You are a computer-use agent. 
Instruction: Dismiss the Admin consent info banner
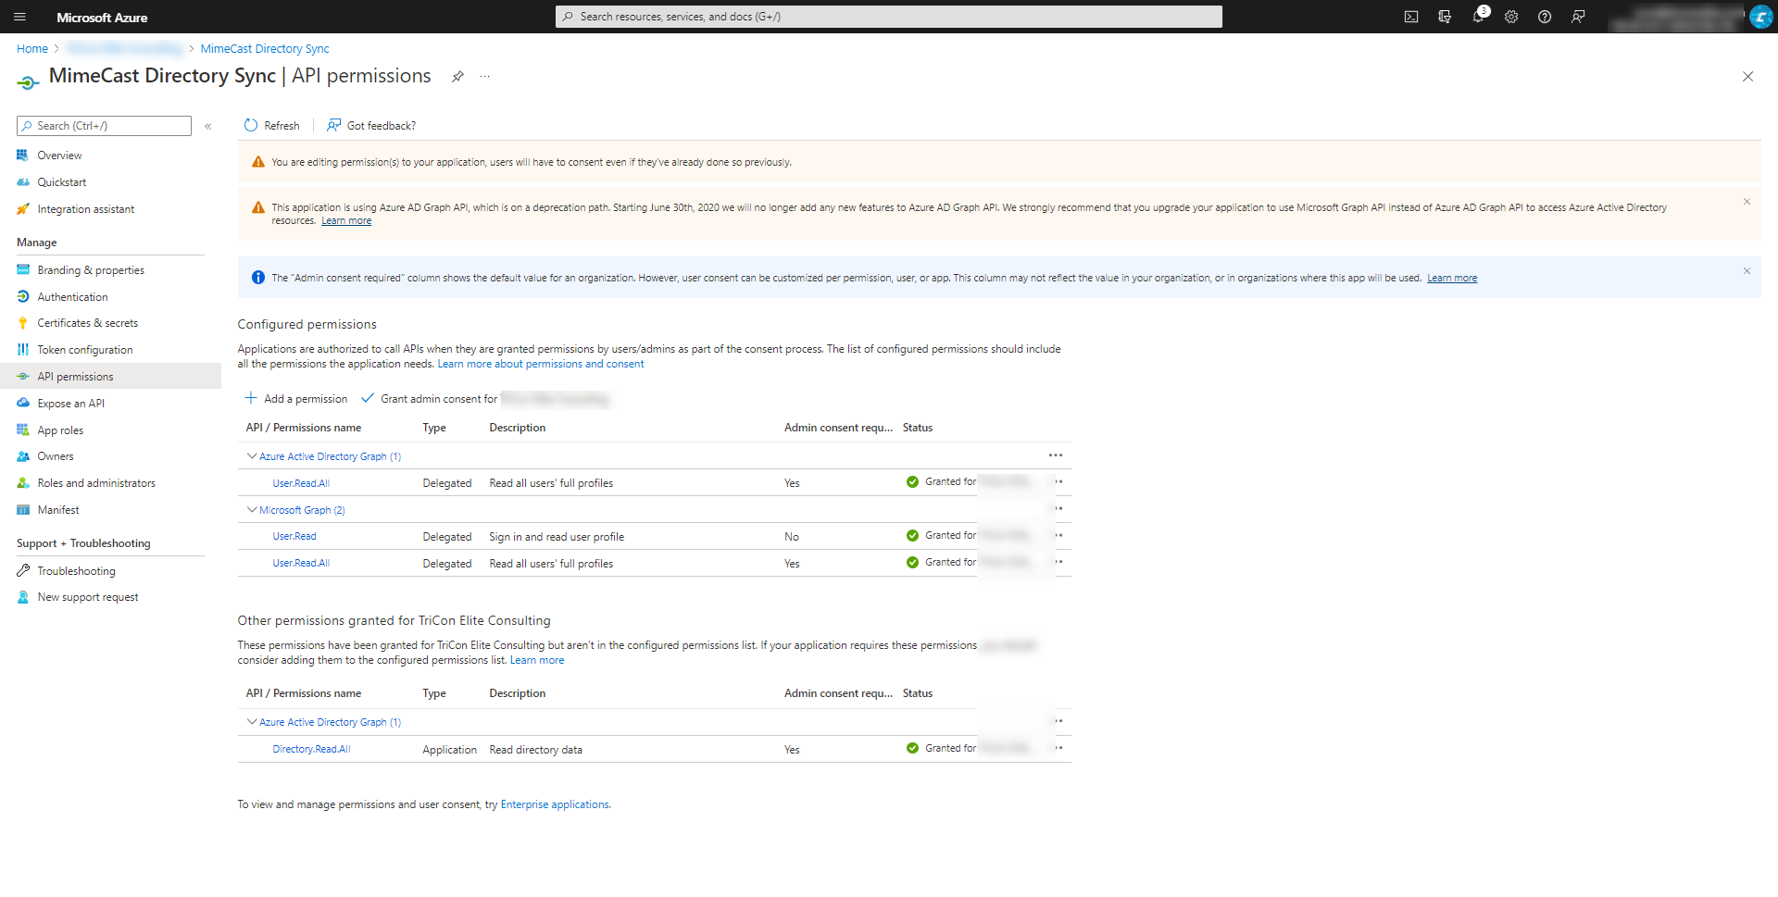coord(1747,271)
